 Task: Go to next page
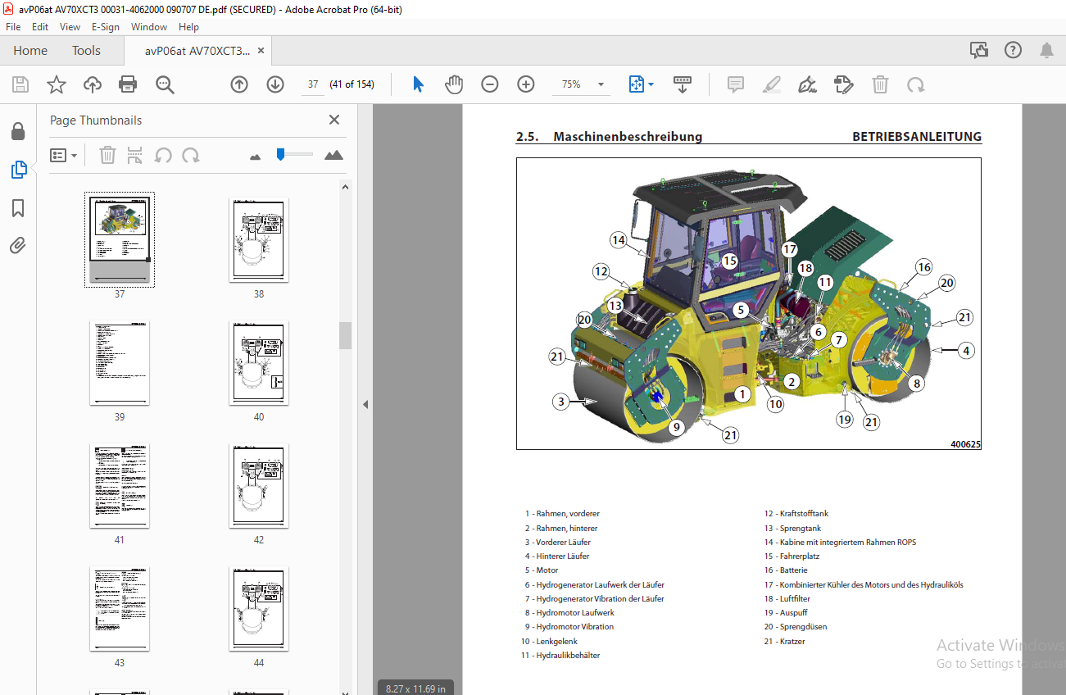(x=275, y=84)
